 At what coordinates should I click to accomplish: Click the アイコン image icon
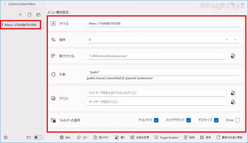pos(53,98)
